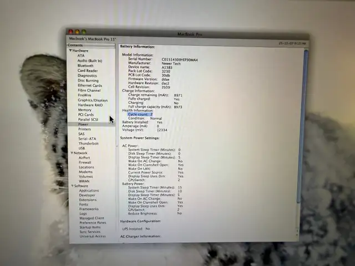Select Extensions under Software
The image size is (355, 266).
tap(88, 199)
